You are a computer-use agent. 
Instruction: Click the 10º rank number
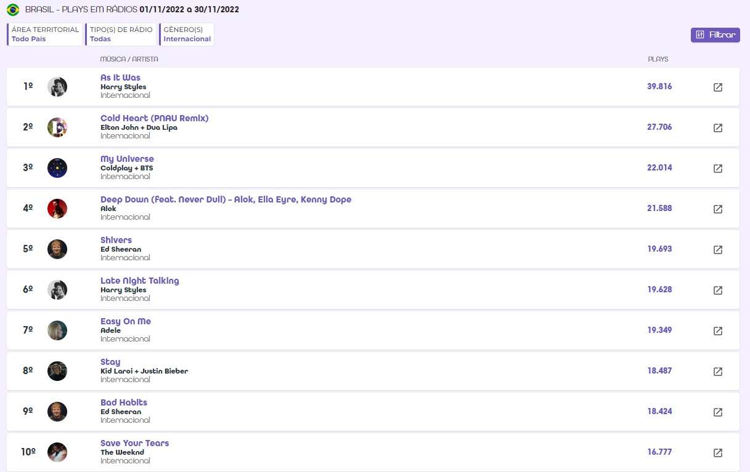(x=28, y=452)
